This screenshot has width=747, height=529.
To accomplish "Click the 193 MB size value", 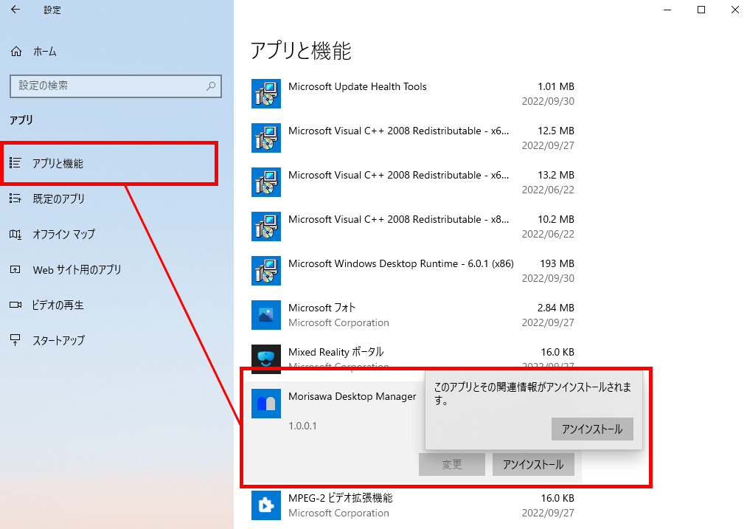I will tap(557, 263).
